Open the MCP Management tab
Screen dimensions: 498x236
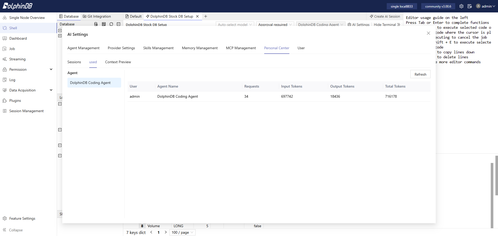[241, 48]
